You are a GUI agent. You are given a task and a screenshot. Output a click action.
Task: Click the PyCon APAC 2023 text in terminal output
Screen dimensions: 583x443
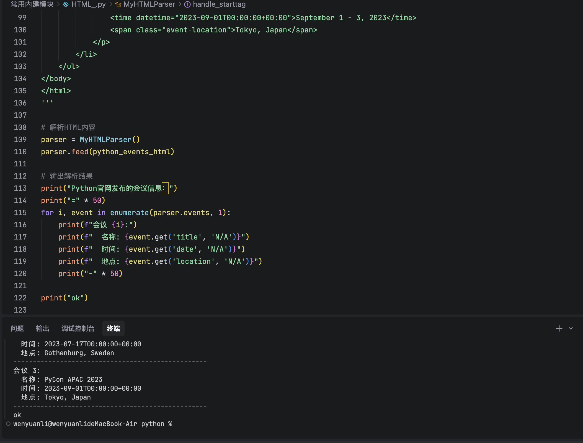73,379
